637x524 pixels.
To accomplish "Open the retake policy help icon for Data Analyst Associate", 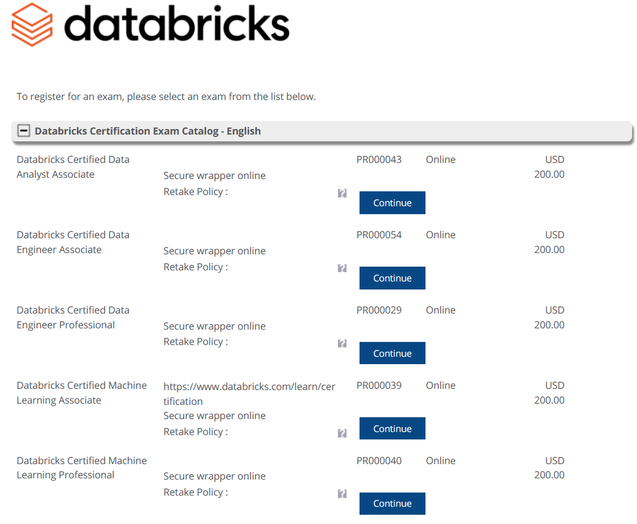I will tap(342, 193).
